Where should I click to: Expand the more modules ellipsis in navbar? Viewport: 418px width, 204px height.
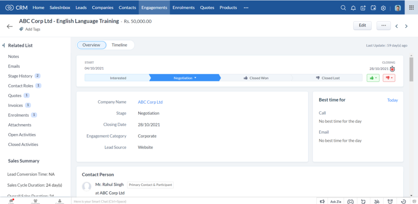coord(246,8)
